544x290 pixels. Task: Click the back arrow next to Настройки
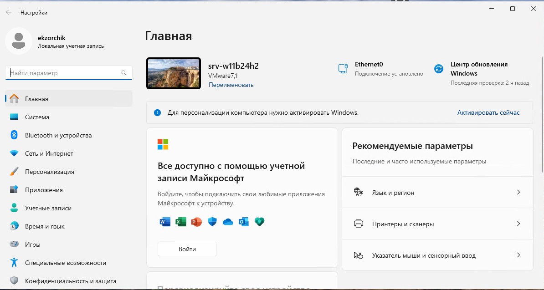(9, 12)
